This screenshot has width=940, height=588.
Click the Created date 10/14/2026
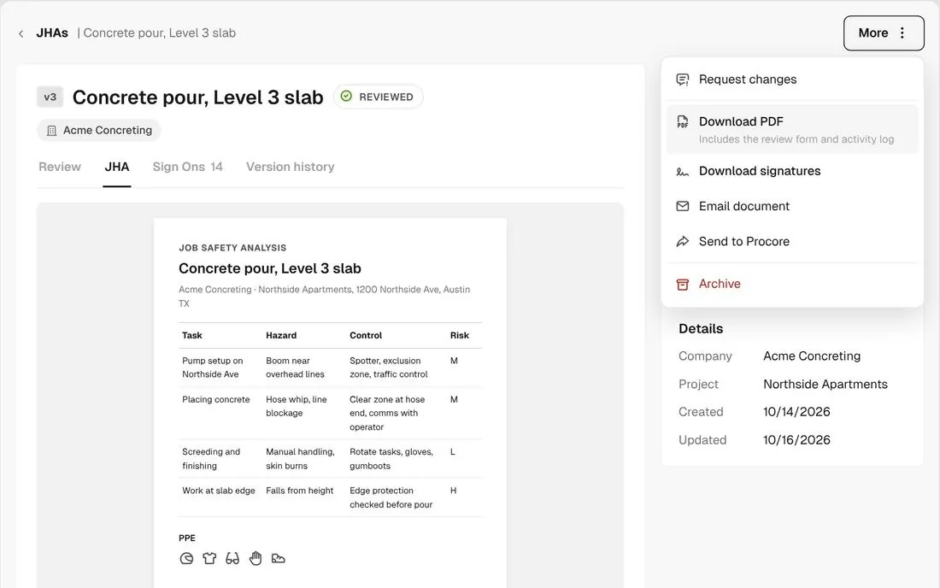(796, 412)
